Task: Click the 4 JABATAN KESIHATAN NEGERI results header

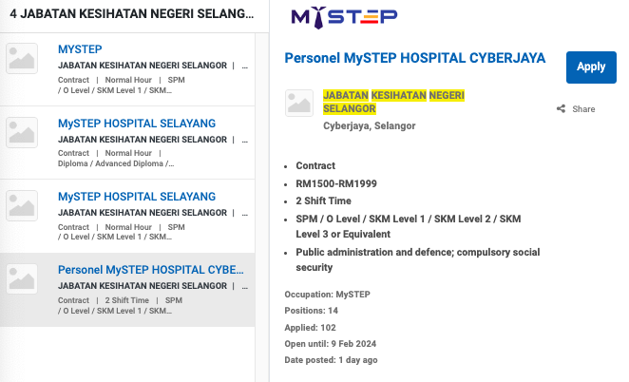Action: [131, 15]
